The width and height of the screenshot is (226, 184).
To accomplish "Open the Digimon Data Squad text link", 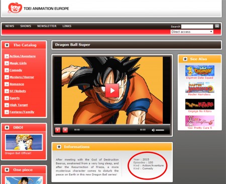I will coord(199,78).
